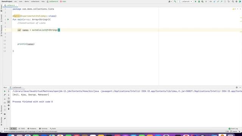Screen dimensions: 242x136
Task: Open the Event Log
Action: [x=233, y=128]
